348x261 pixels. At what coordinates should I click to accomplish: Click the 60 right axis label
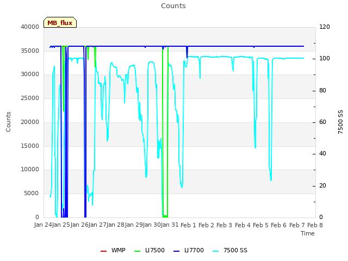(322, 122)
